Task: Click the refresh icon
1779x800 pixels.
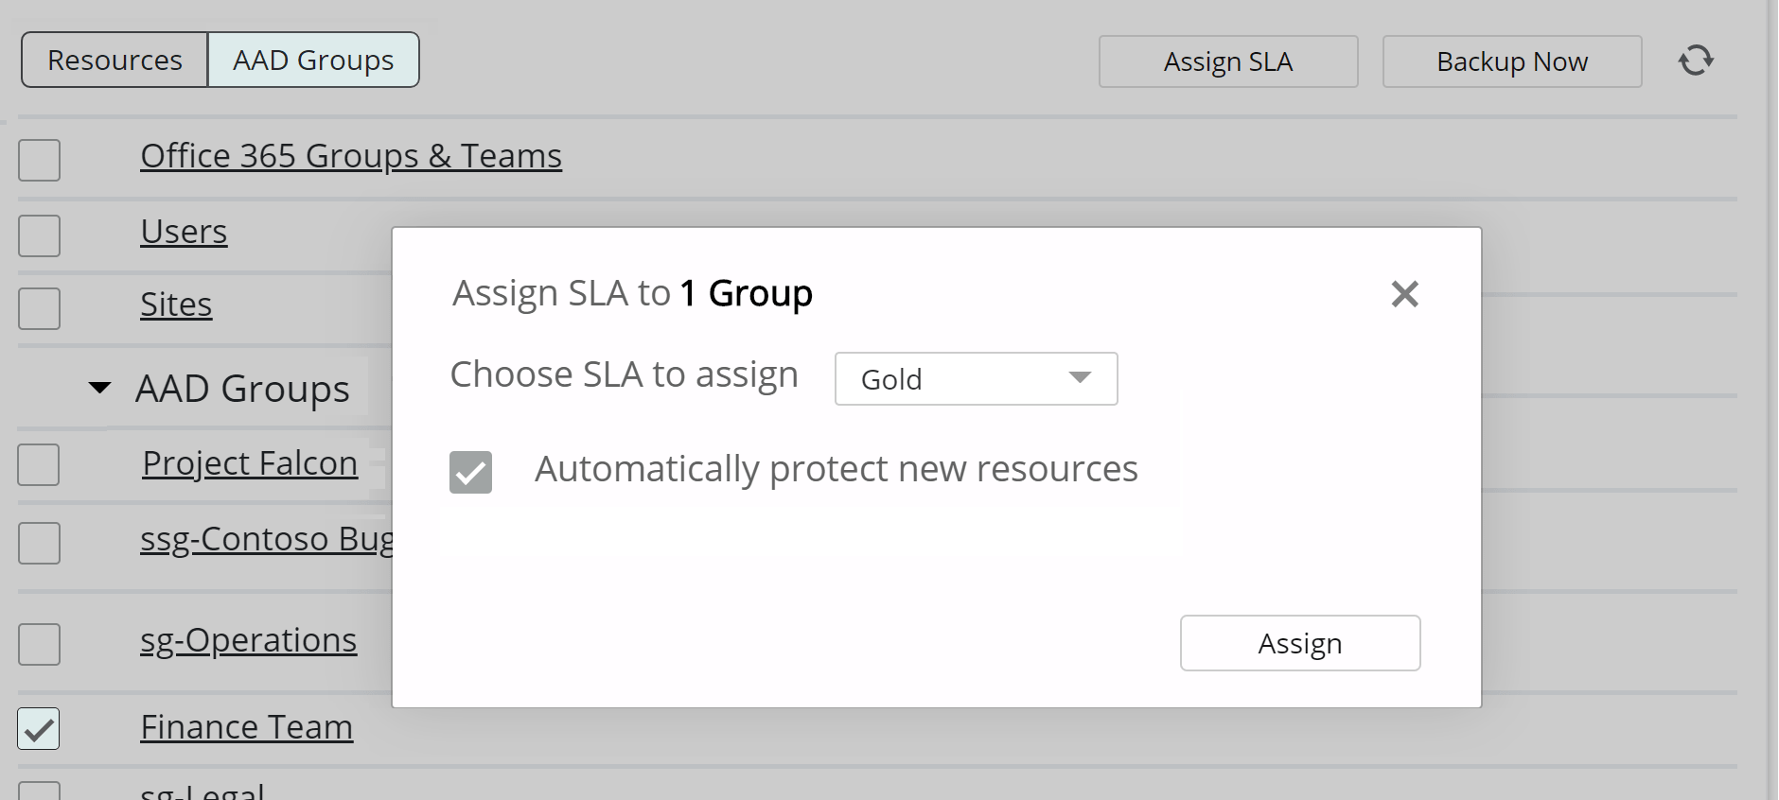Action: 1695,61
